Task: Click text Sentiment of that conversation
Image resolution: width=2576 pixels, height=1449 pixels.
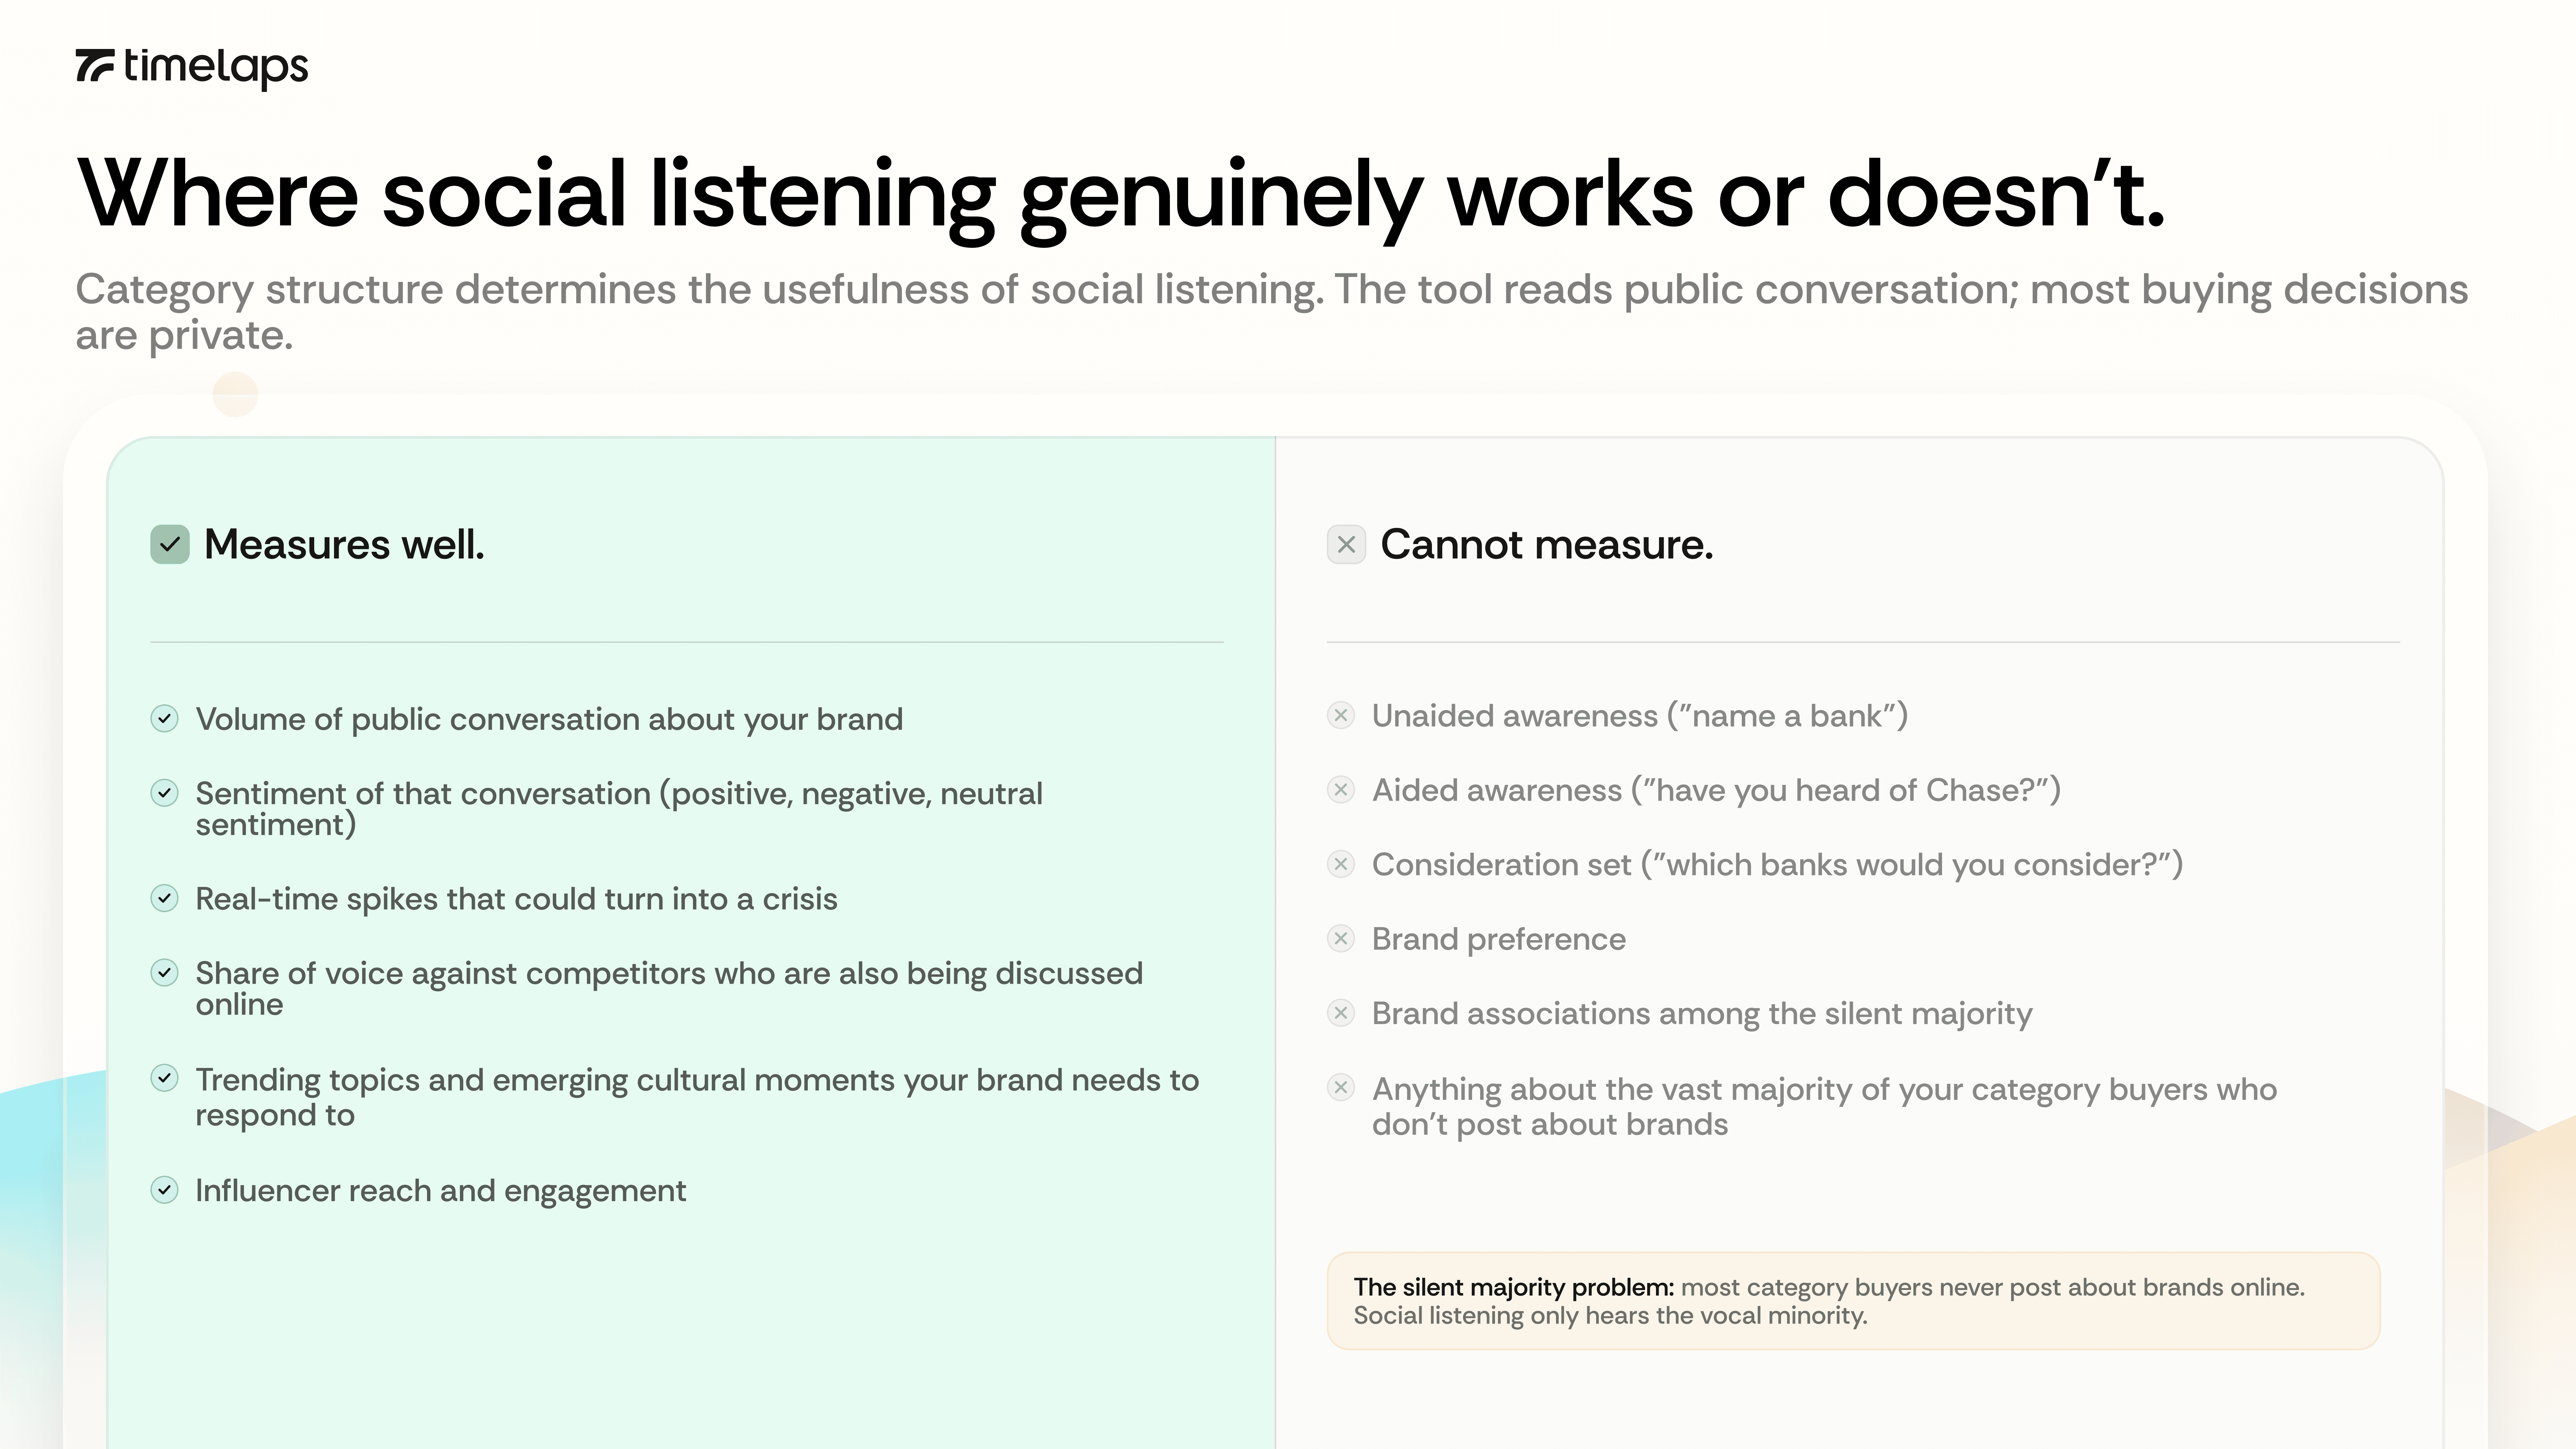Action: (619, 809)
